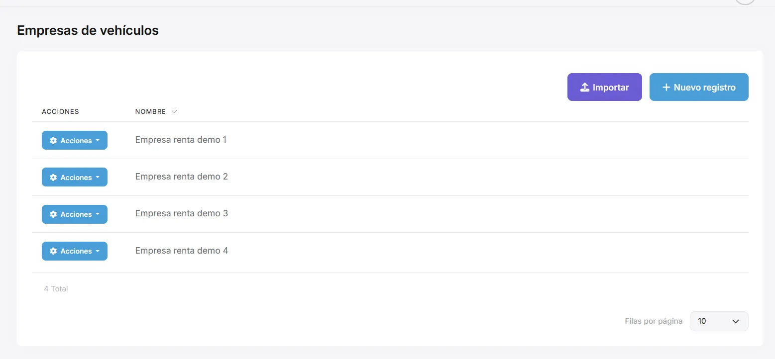Click the Importar button
The image size is (775, 359).
[605, 88]
